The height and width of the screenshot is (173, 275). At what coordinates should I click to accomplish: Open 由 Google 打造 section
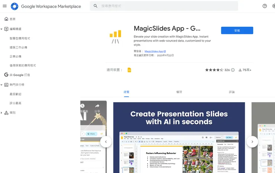20,75
